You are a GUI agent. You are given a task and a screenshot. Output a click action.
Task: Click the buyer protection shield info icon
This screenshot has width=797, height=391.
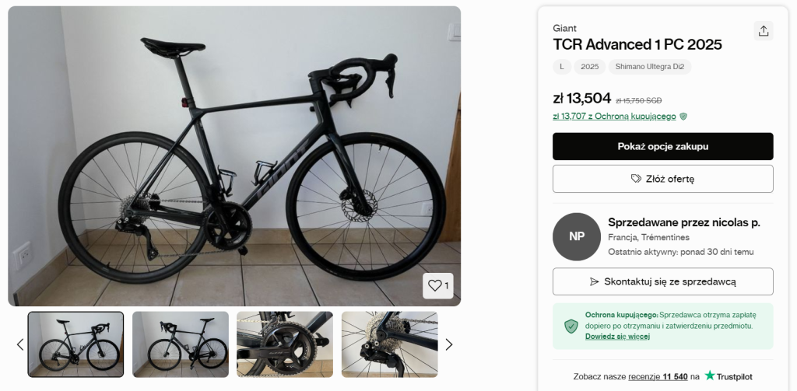[x=683, y=117]
